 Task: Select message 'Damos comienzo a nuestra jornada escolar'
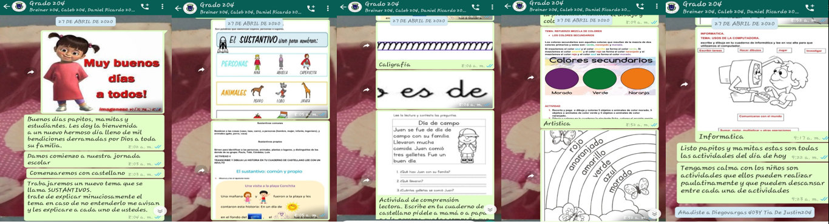[94, 159]
